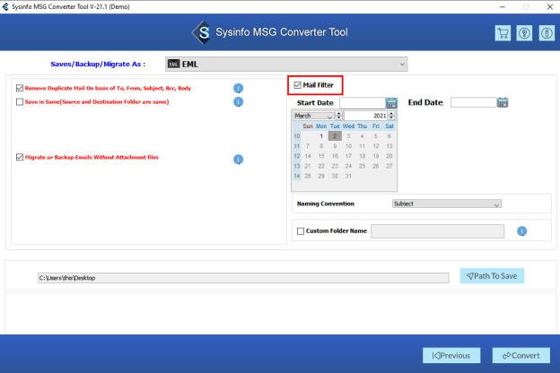This screenshot has width=560, height=373.
Task: Uncheck the Mail Filter checkbox
Action: (298, 85)
